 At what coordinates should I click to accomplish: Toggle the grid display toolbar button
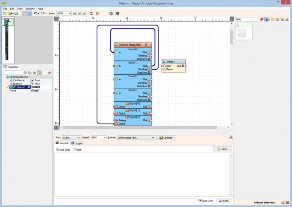click(x=29, y=13)
